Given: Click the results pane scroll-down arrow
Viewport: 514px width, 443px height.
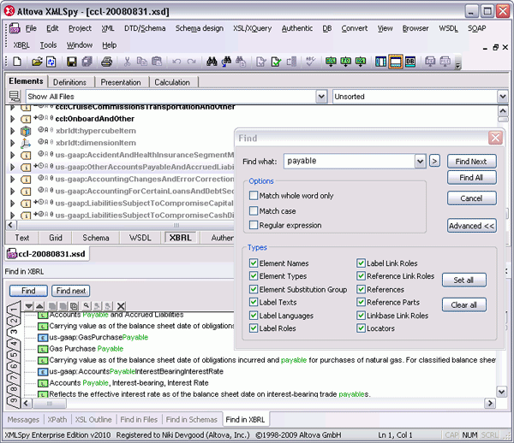Looking at the screenshot, I should point(502,392).
